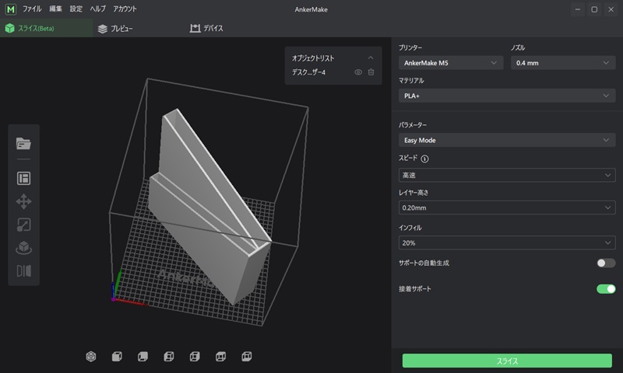Open the スピード 高速 dropdown
The height and width of the screenshot is (373, 623).
point(507,175)
